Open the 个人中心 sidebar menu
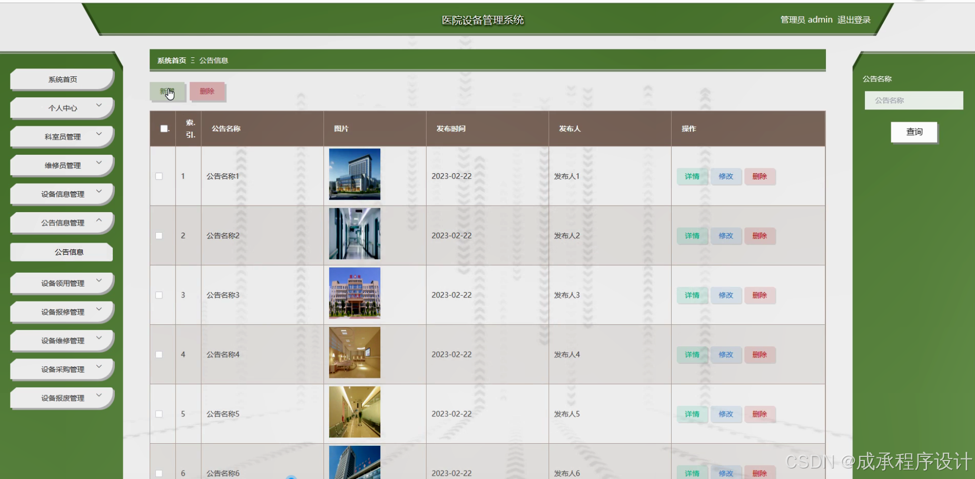This screenshot has height=479, width=975. [x=62, y=108]
